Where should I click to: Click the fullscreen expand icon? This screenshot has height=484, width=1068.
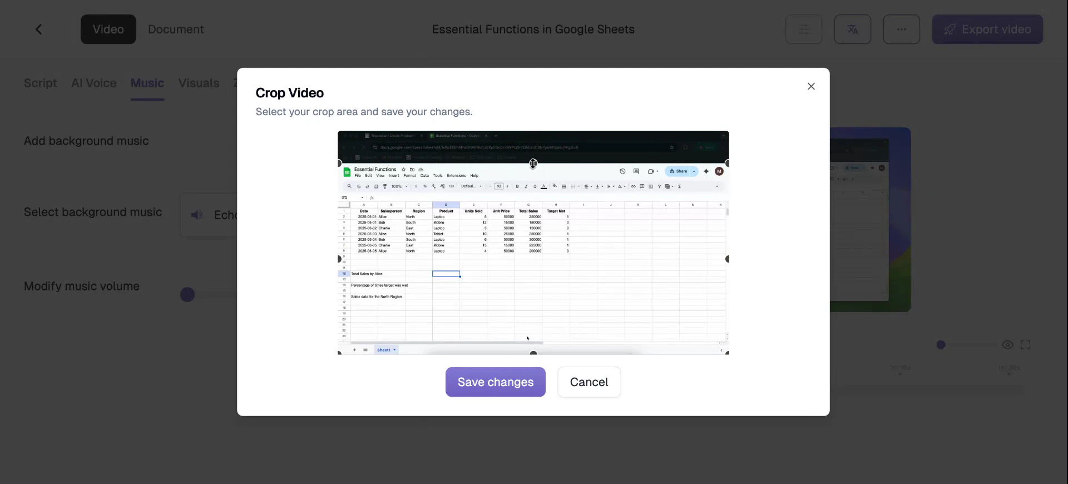tap(1025, 345)
